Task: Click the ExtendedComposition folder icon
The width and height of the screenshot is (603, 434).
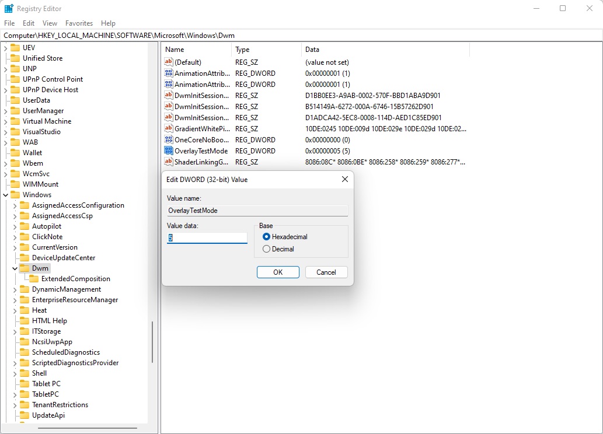Action: [34, 279]
